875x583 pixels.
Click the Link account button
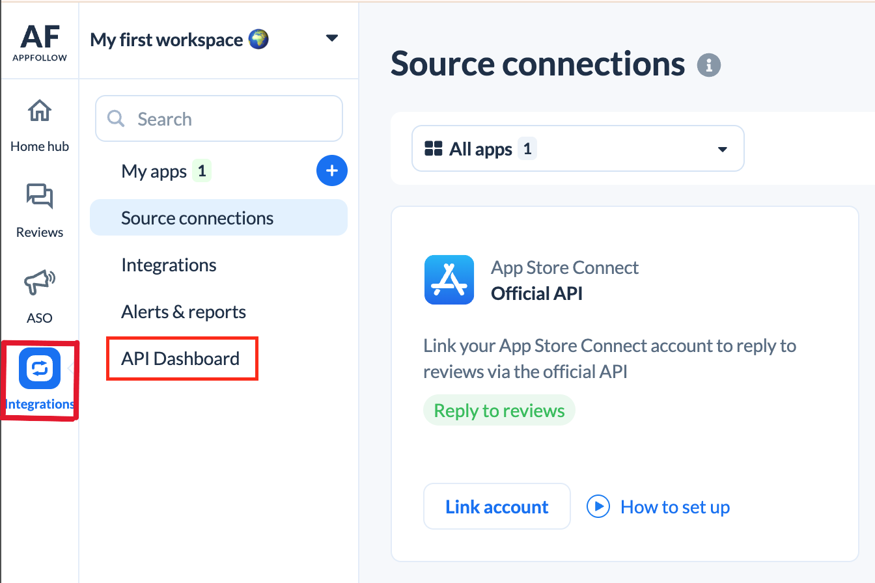click(497, 506)
